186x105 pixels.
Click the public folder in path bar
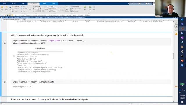tap(74, 15)
